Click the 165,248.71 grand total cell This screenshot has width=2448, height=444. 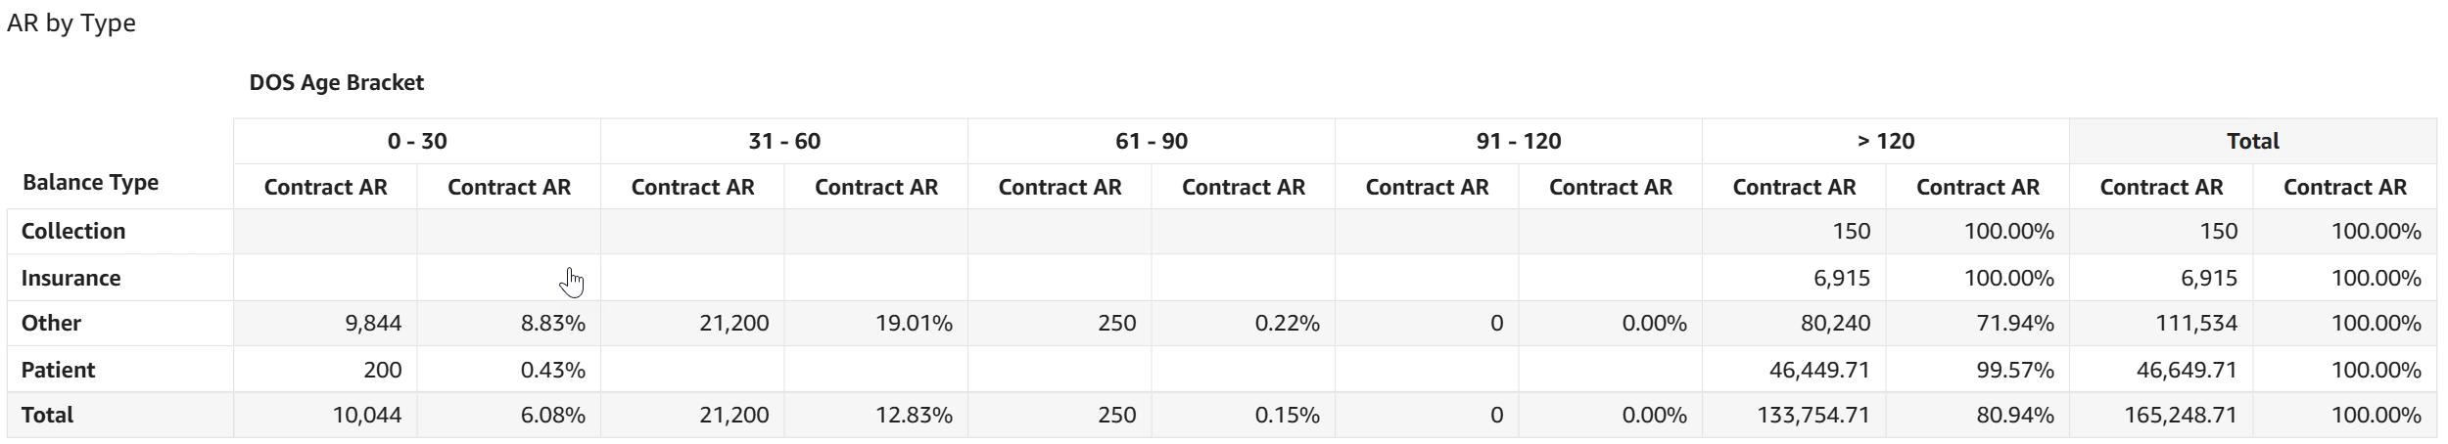2180,416
